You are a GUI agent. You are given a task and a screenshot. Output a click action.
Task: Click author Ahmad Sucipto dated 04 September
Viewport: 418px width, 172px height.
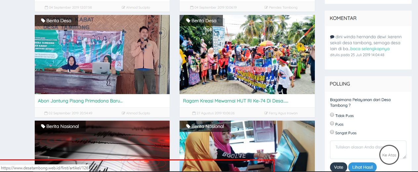pyautogui.click(x=136, y=7)
